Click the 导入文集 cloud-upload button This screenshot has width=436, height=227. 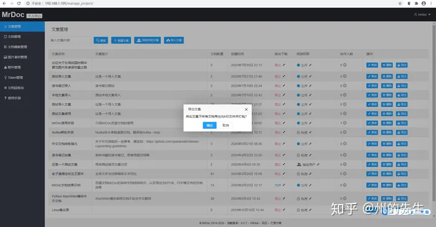pyautogui.click(x=174, y=41)
